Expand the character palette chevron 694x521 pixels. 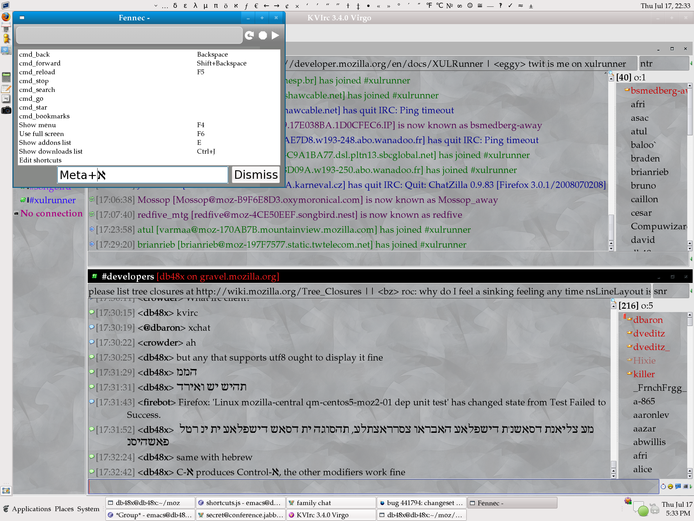click(x=156, y=6)
